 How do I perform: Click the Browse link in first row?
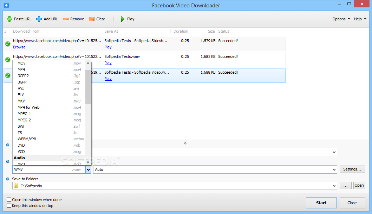tap(19, 47)
